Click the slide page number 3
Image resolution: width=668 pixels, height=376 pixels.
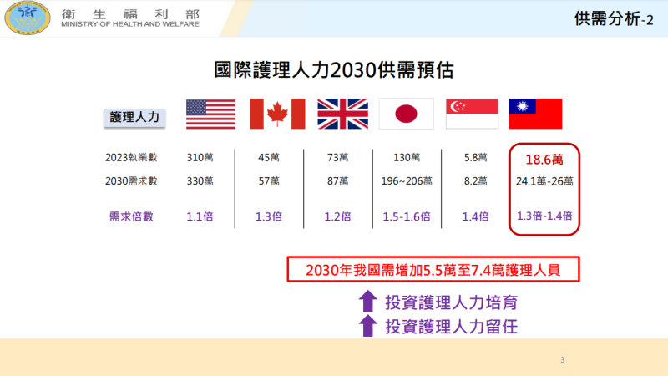(x=563, y=360)
